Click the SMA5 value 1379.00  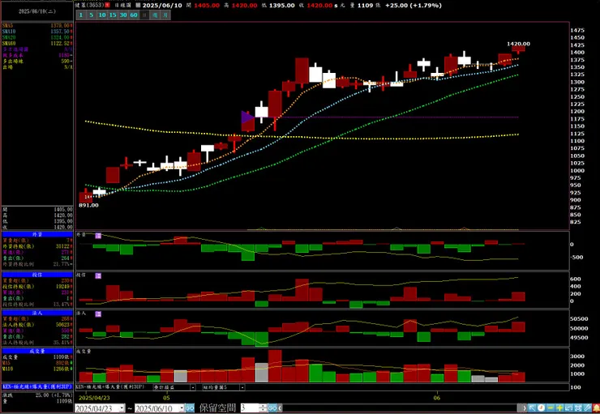pyautogui.click(x=60, y=26)
